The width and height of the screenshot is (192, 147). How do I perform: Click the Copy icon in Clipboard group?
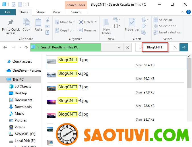pyautogui.click(x=26, y=22)
